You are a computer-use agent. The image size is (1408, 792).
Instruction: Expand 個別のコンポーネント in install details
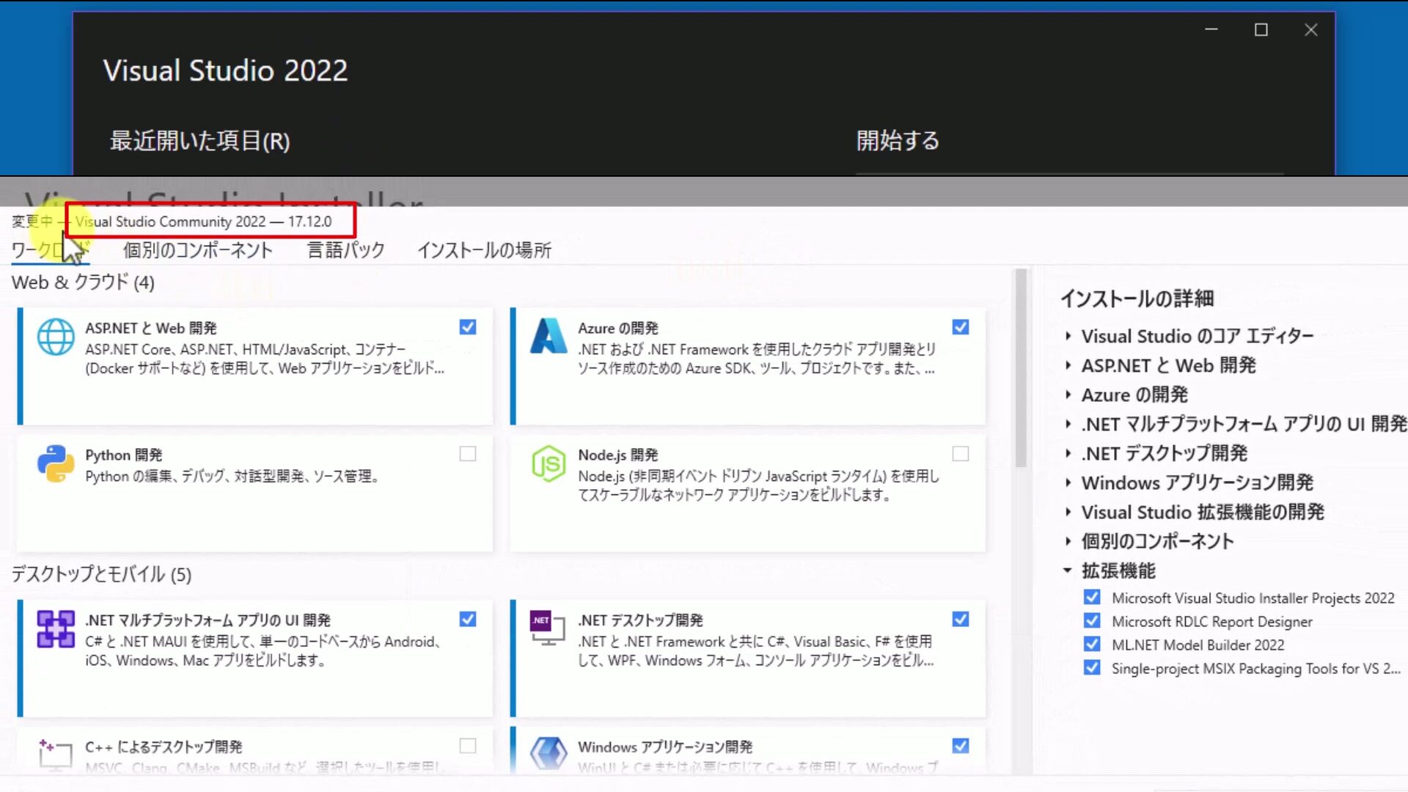[1068, 541]
